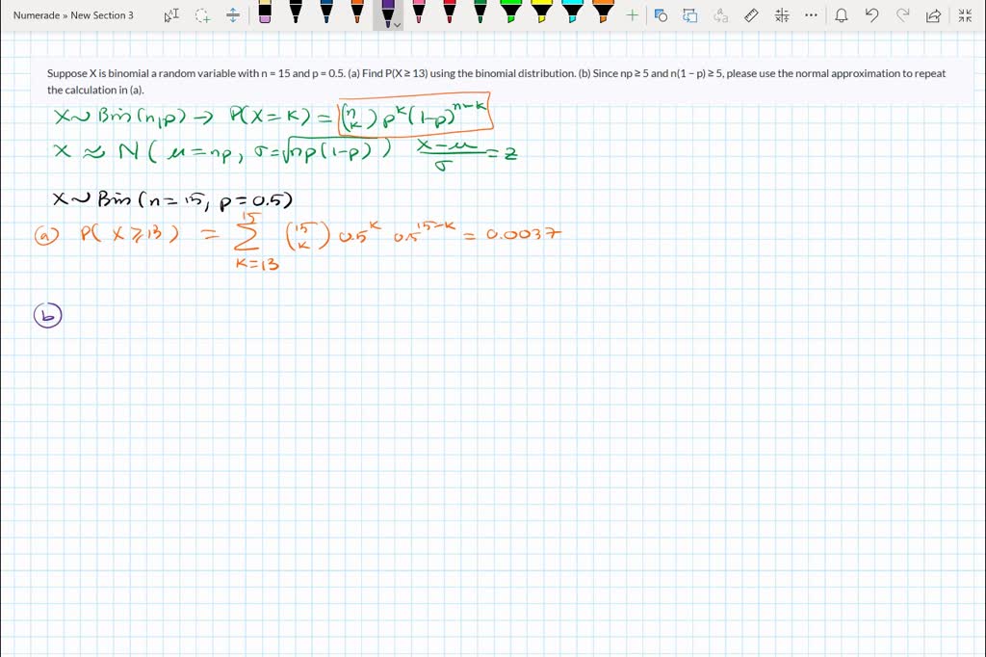Choose the Insert Space tool

233,15
